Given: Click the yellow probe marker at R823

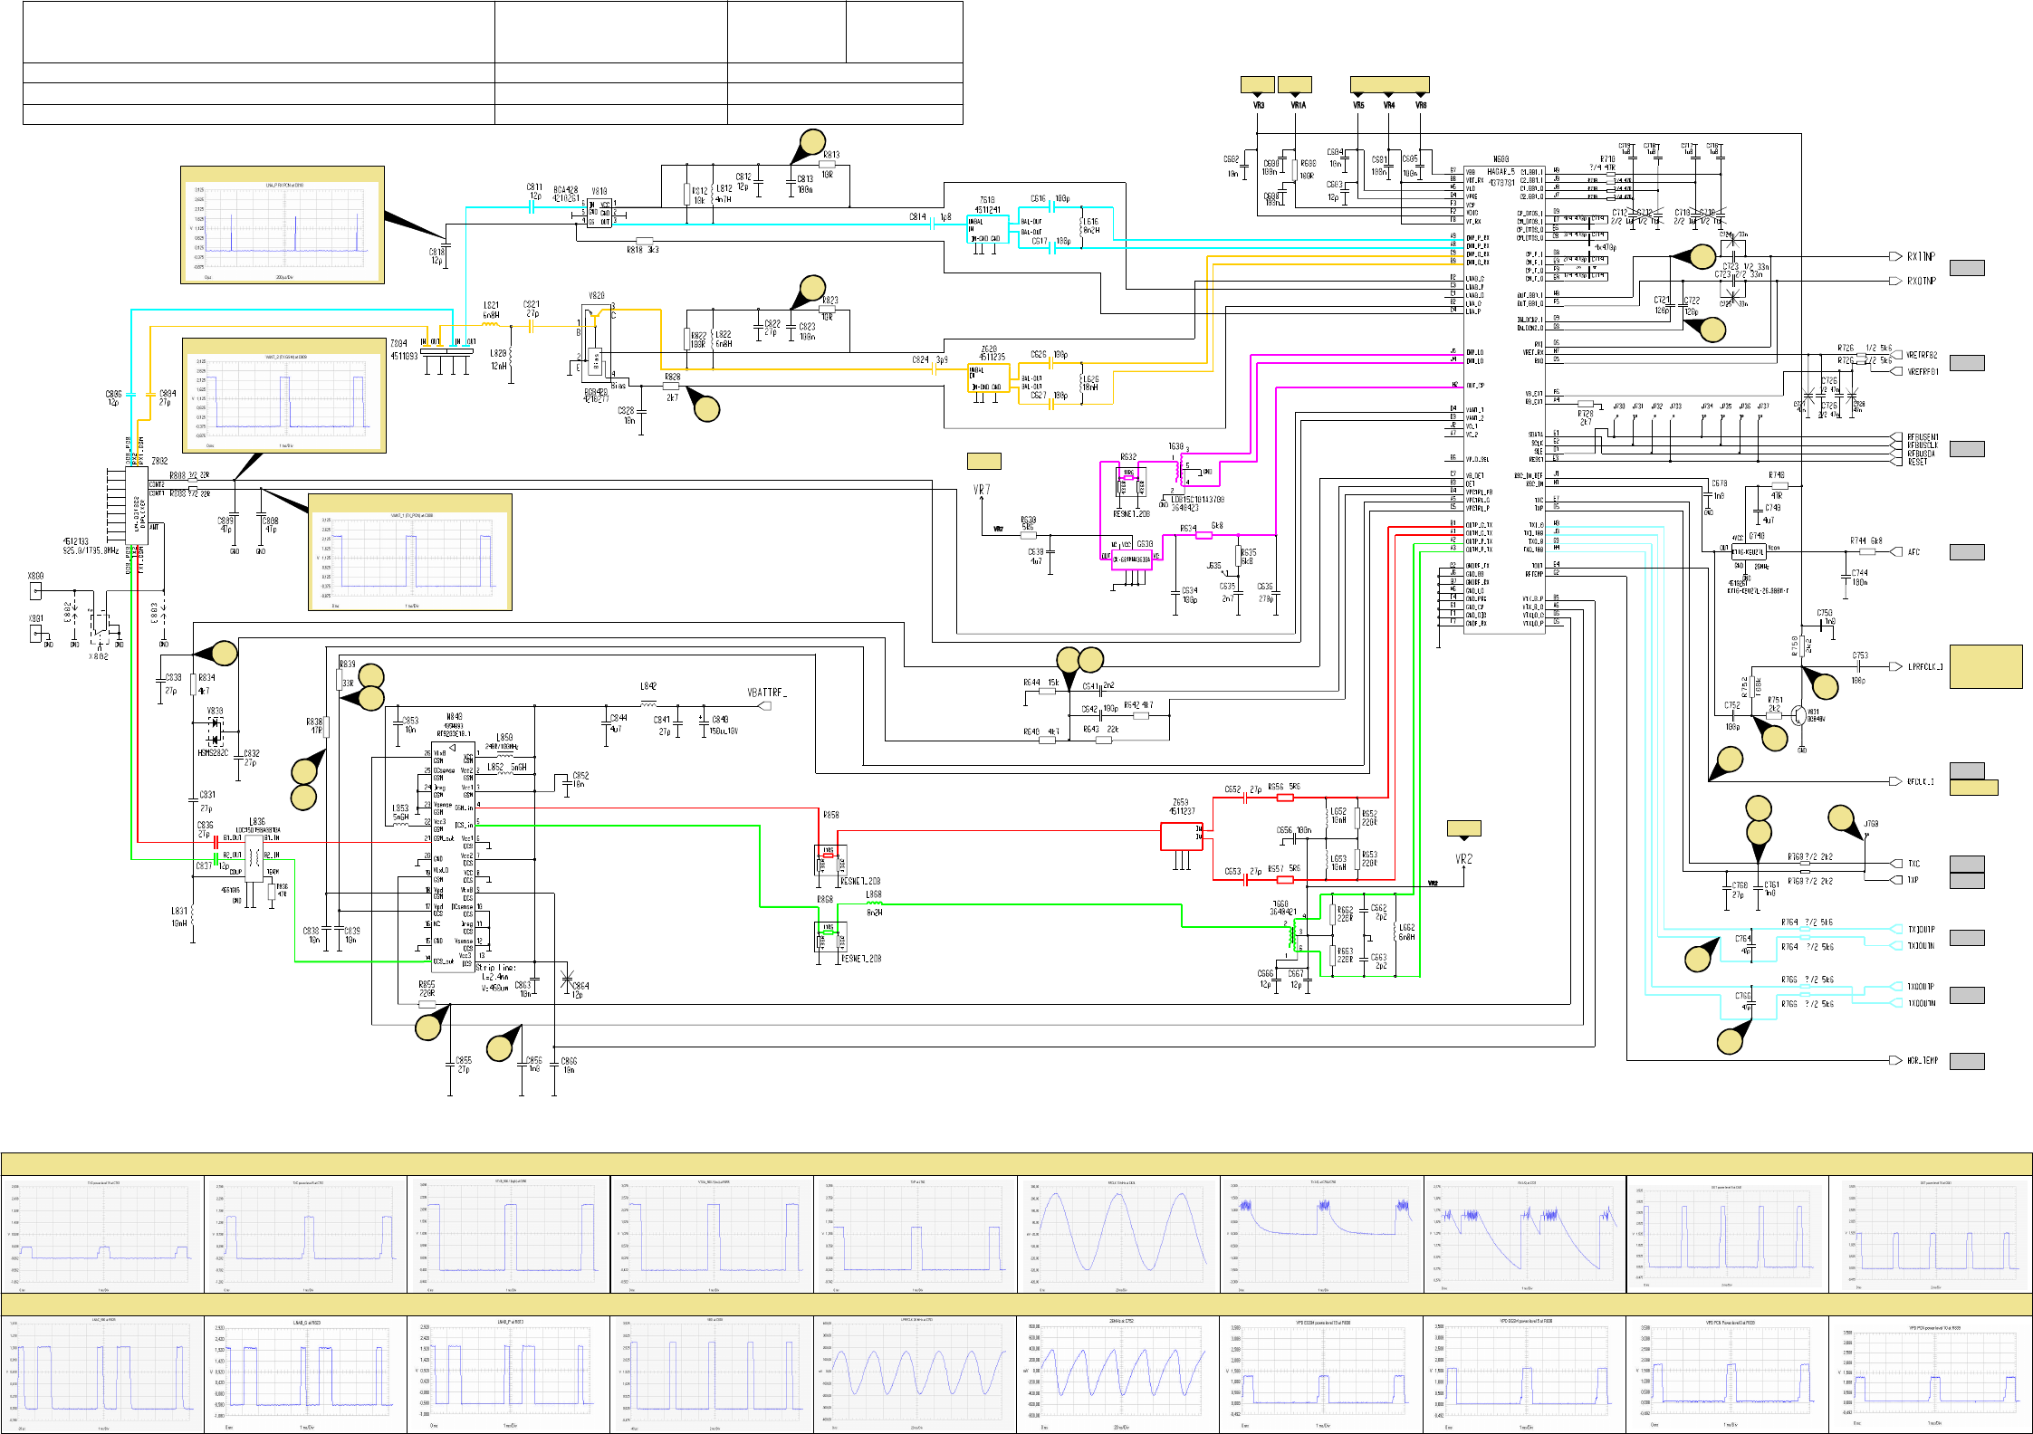Looking at the screenshot, I should coord(812,287).
